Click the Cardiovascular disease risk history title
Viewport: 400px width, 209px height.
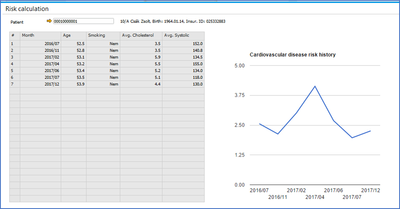[292, 54]
